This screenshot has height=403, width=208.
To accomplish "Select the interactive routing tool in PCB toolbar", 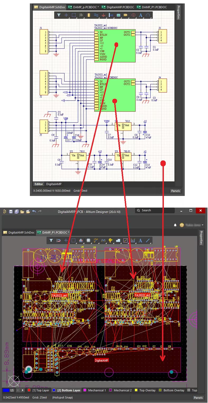I will click(96, 240).
